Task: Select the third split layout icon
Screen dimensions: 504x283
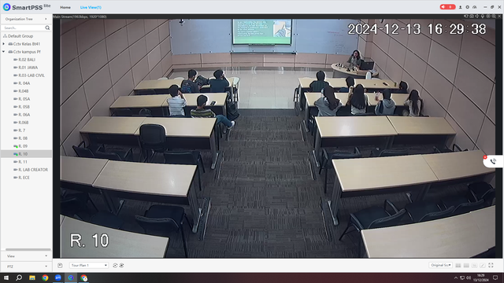Action: (x=474, y=266)
